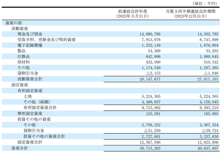Click the （単位：千円） unit note
This screenshot has height=152, width=222.
(x=205, y=4)
